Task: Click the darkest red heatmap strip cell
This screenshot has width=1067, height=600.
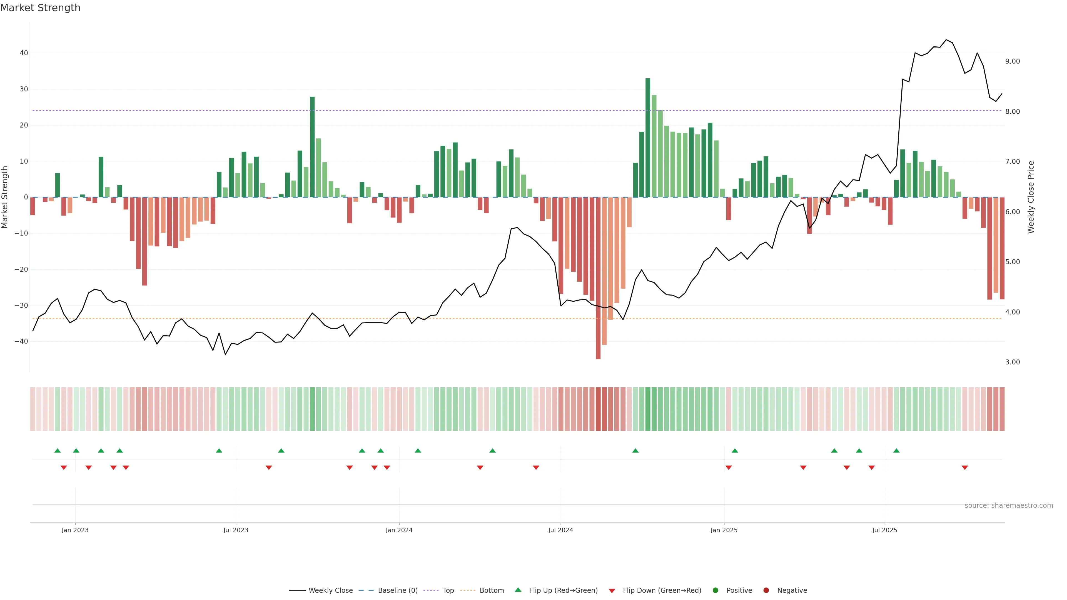Action: 598,409
